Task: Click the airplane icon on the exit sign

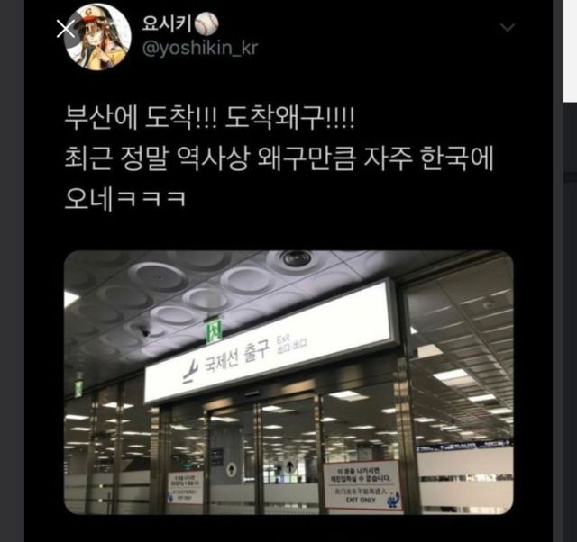Action: [191, 372]
